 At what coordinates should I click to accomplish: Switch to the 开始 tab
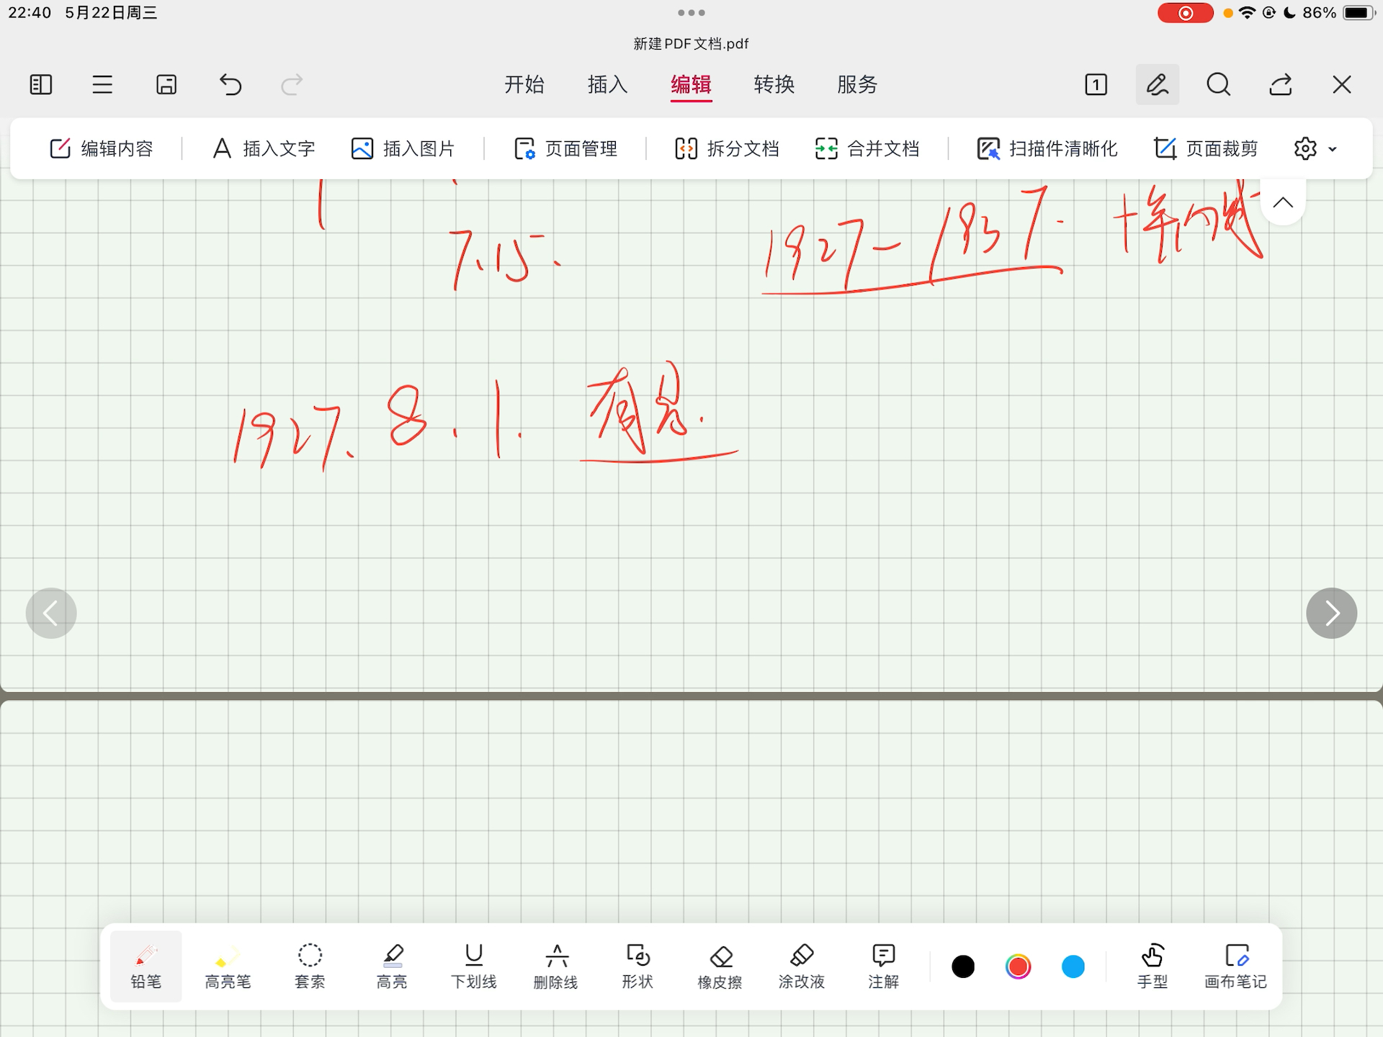click(524, 85)
